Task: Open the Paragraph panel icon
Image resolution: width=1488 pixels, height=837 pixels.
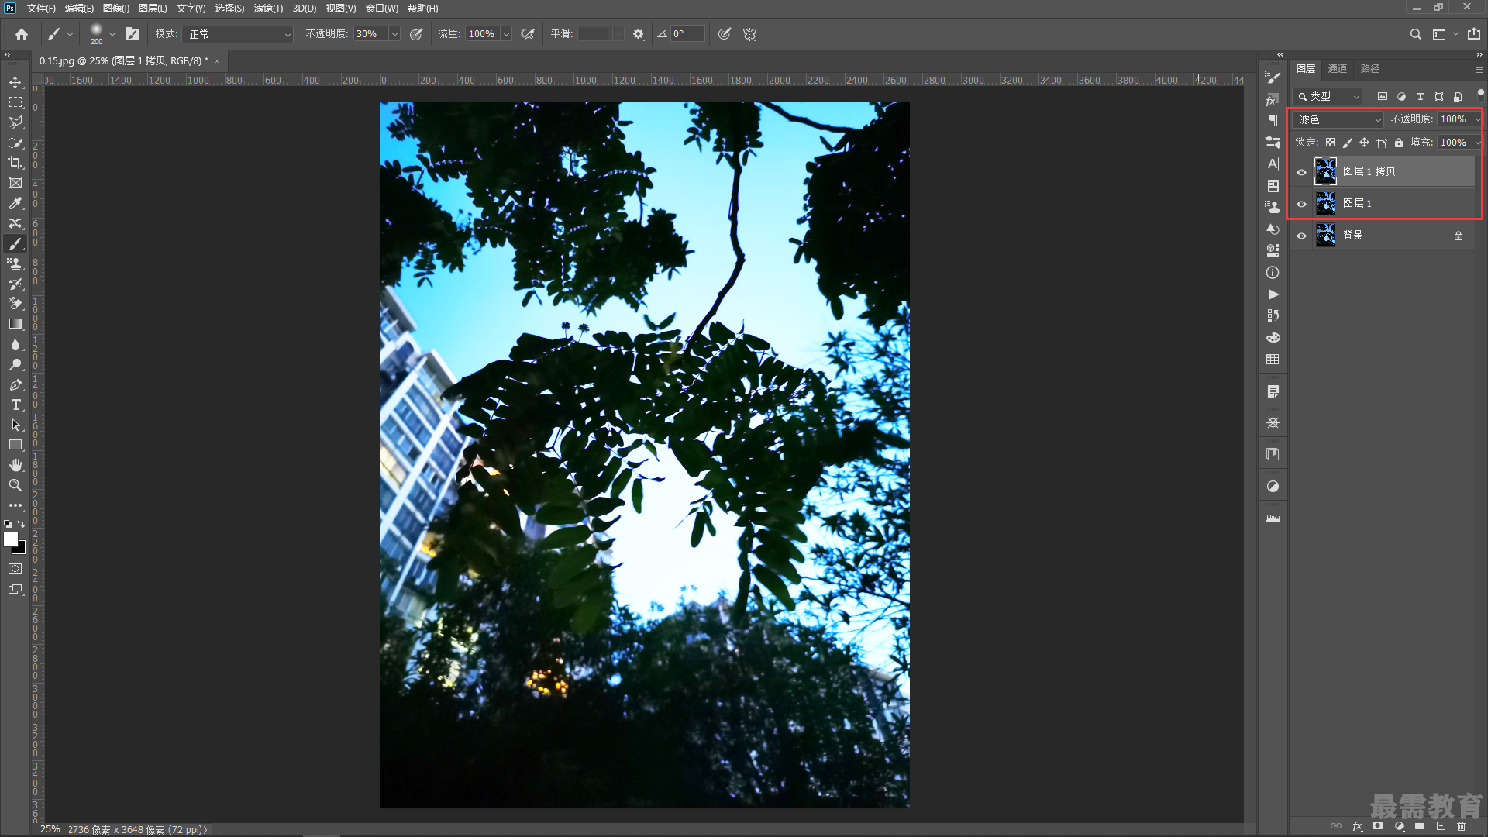Action: click(x=1273, y=120)
